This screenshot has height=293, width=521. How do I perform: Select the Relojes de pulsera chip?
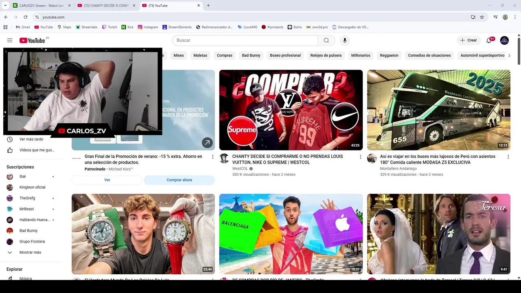(326, 55)
